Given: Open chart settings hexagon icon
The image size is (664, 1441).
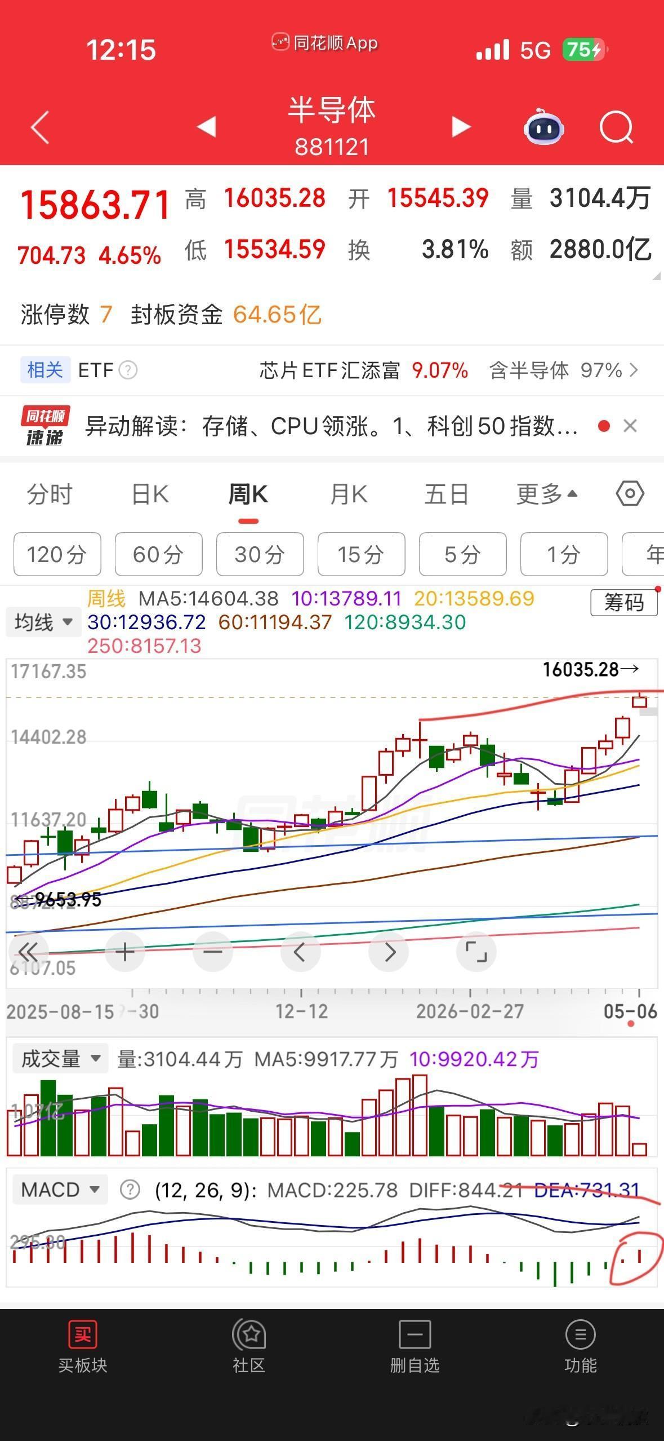Looking at the screenshot, I should [x=630, y=494].
